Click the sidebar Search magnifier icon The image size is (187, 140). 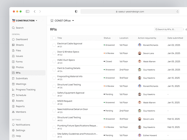coord(13,28)
